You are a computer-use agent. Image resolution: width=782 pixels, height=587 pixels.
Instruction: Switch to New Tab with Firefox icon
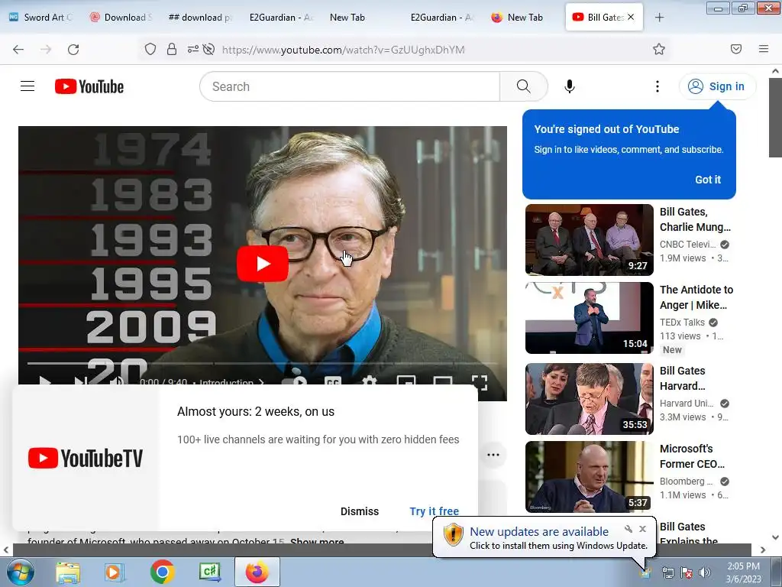pos(518,17)
